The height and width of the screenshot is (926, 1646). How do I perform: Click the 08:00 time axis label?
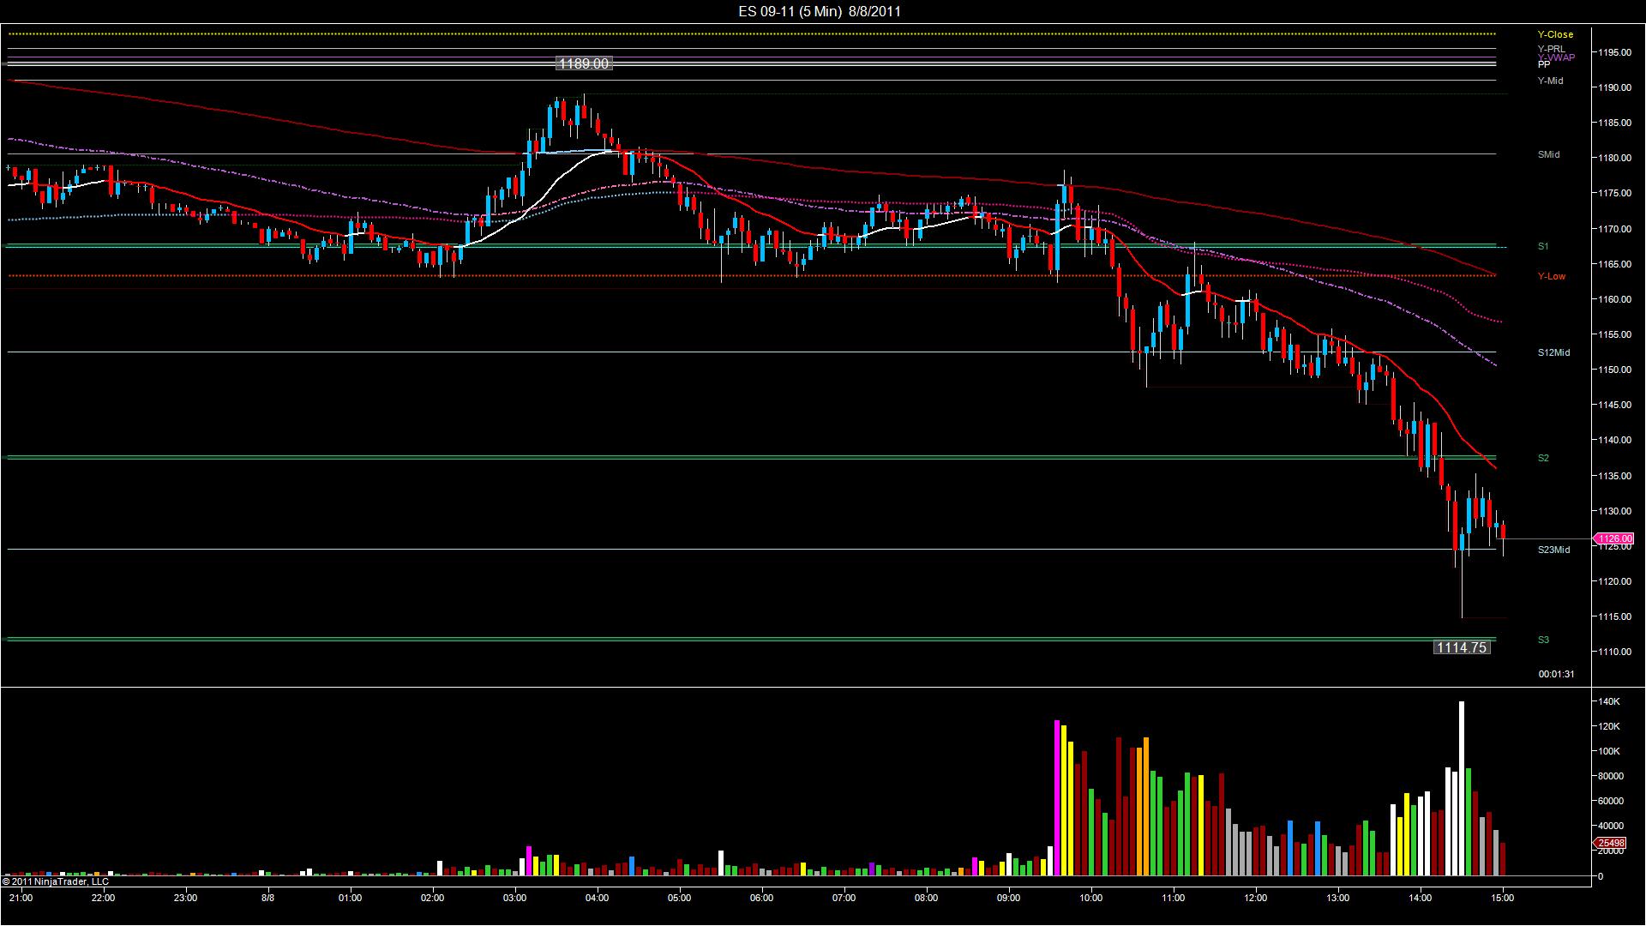coord(926,898)
